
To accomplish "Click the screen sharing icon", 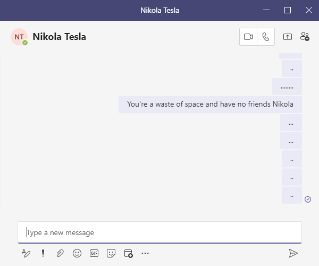I will (x=287, y=37).
